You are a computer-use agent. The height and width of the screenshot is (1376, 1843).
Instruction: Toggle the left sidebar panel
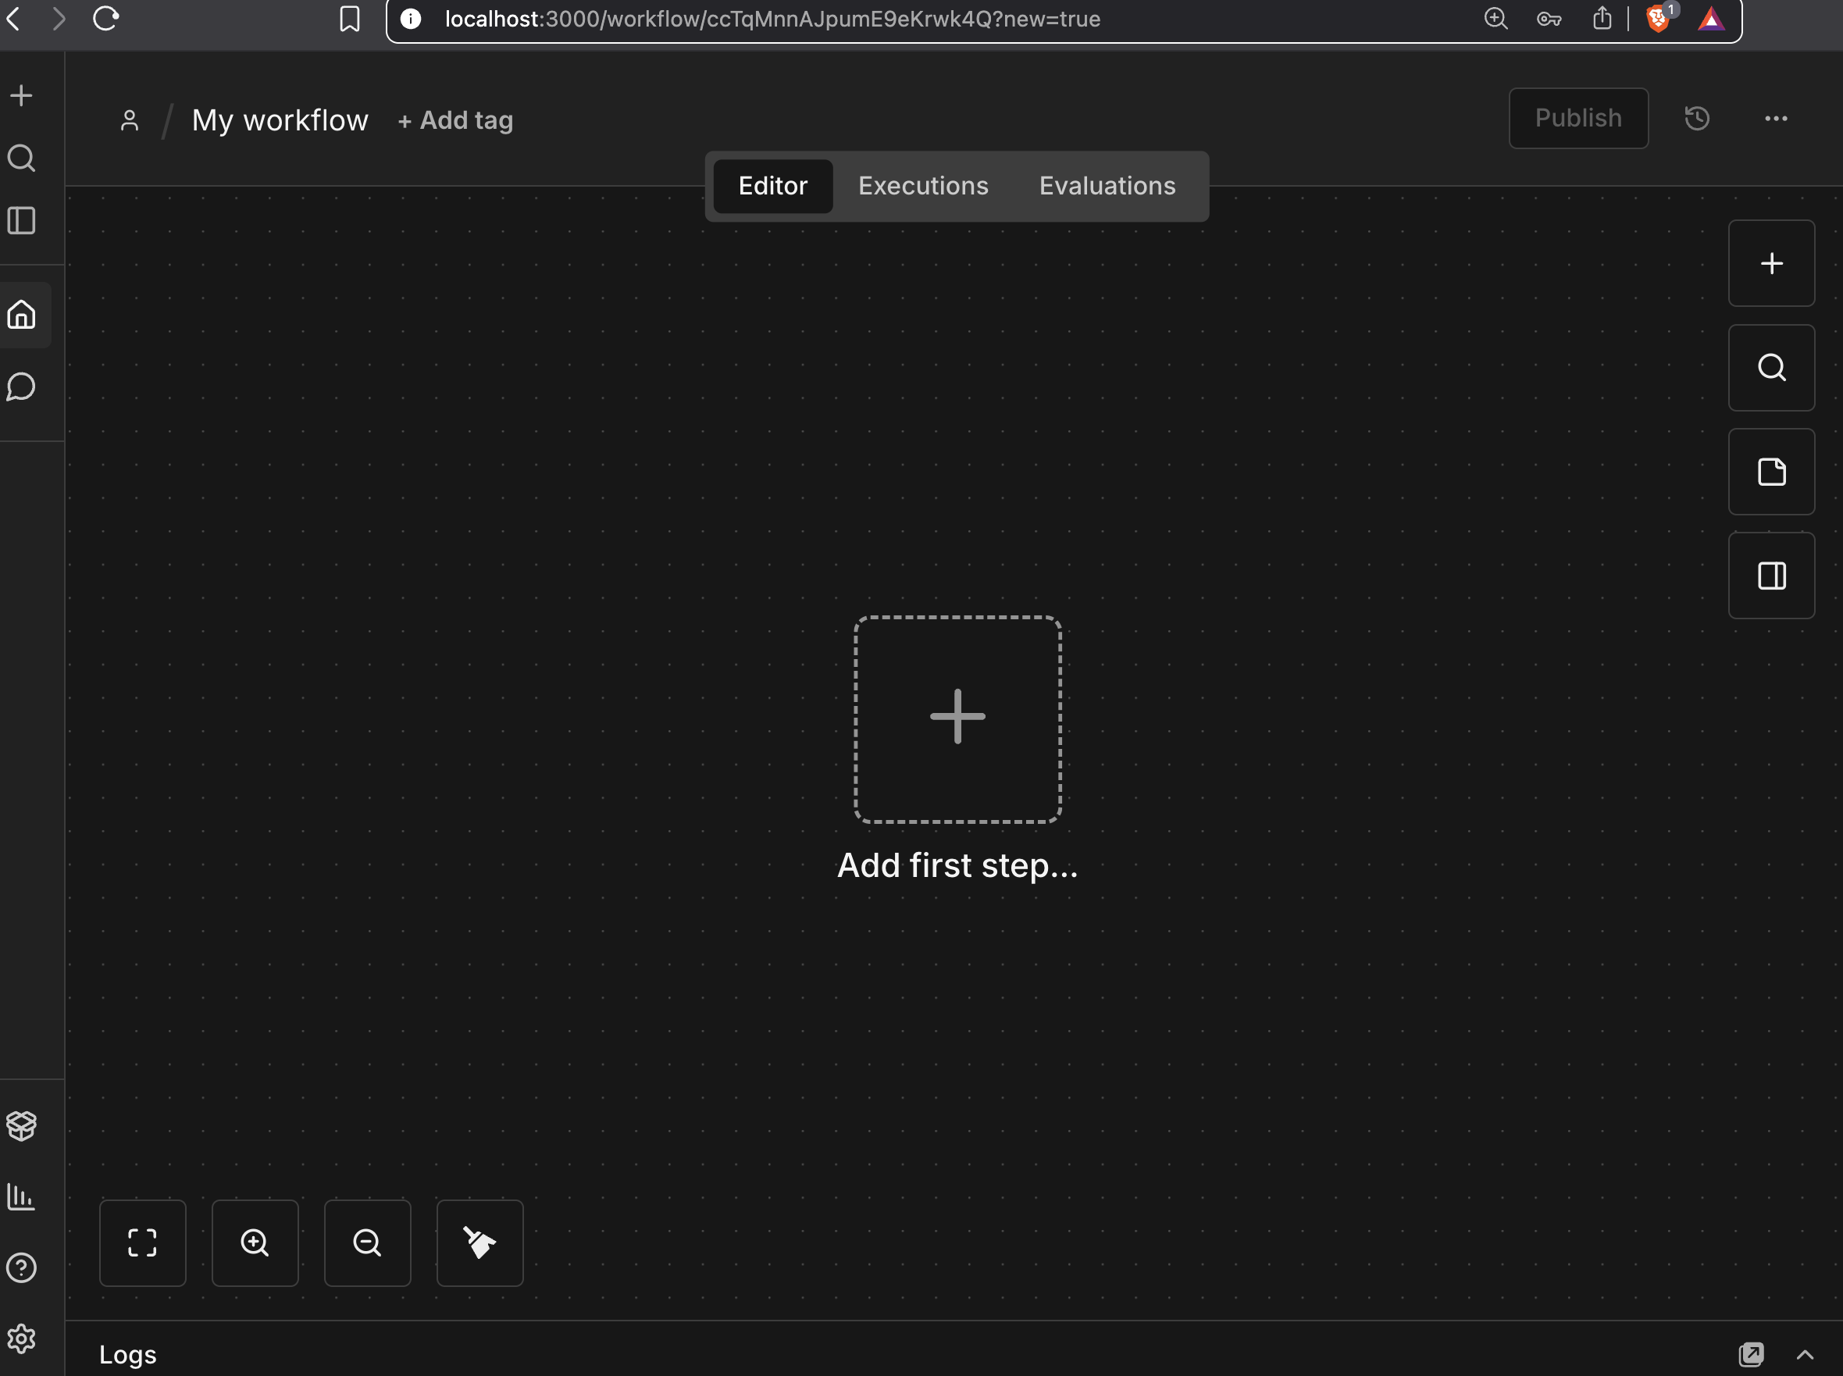pos(22,221)
